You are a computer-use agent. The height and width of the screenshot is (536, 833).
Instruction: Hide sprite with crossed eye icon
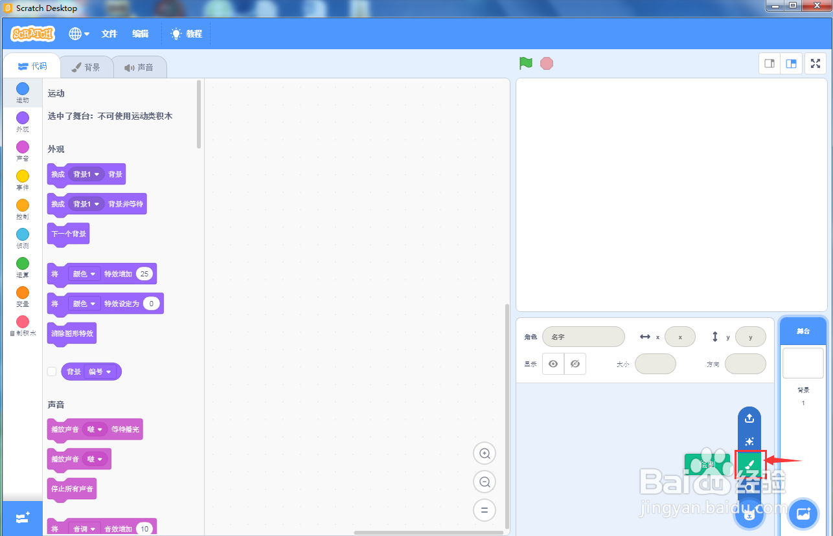click(x=575, y=364)
